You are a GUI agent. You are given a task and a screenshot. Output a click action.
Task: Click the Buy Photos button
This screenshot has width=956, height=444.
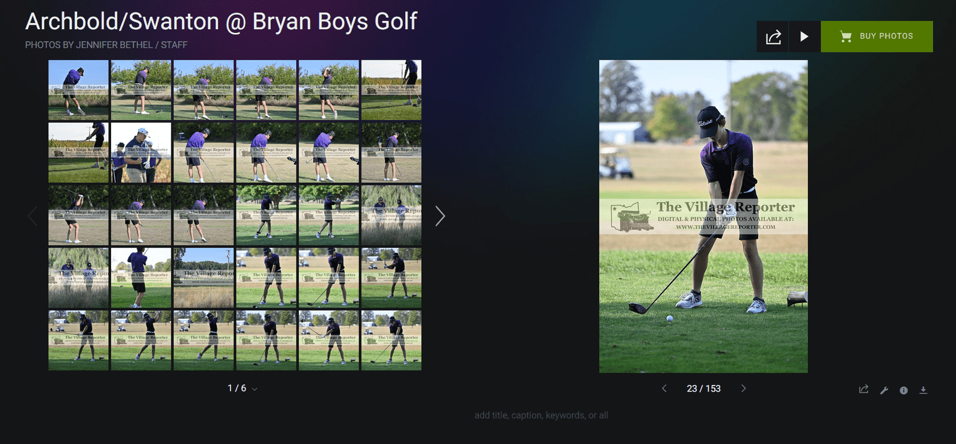[877, 36]
